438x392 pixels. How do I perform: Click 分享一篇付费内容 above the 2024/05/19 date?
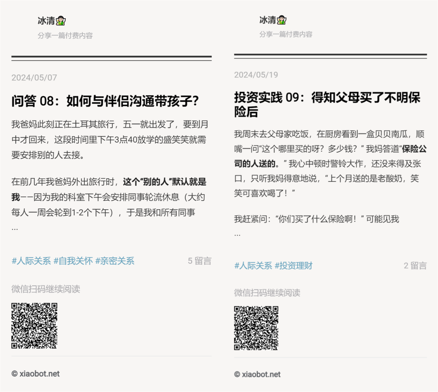pos(286,34)
